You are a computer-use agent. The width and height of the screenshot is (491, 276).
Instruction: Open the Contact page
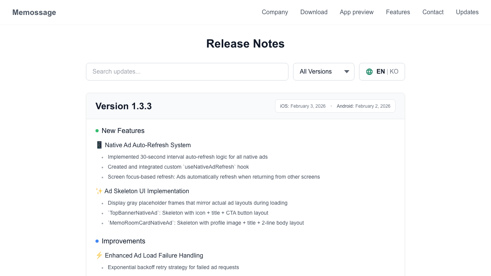coord(433,12)
